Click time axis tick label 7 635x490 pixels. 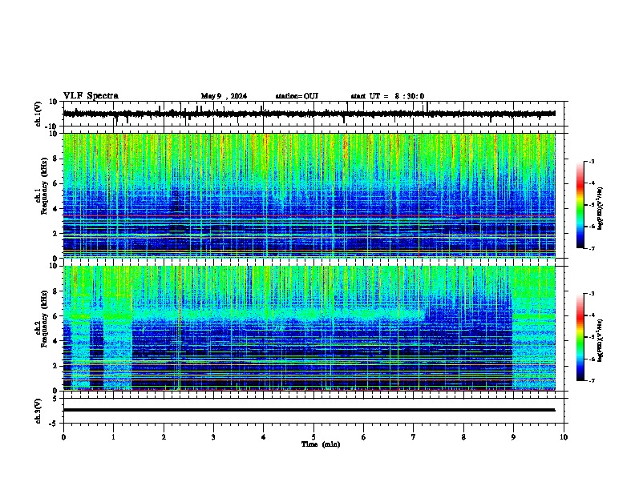coord(414,437)
